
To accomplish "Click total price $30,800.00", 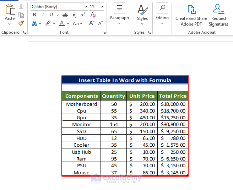I will click(173, 124).
